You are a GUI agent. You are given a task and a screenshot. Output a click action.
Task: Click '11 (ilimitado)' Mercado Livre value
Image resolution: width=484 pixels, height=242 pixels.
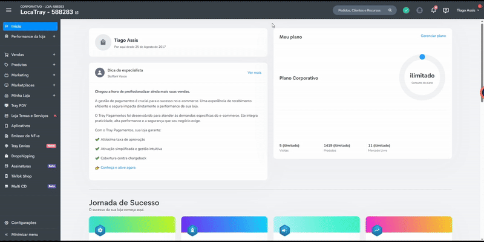point(379,145)
